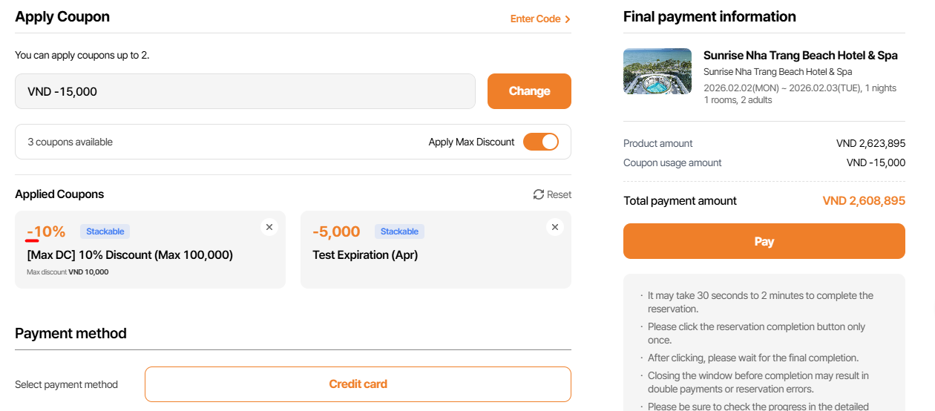
Task: Remove the 10% Discount coupon
Action: tap(269, 227)
